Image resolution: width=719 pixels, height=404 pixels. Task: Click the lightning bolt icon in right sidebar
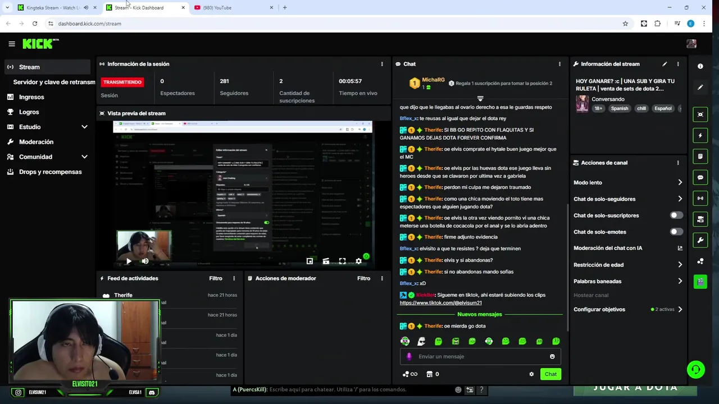pos(700,135)
